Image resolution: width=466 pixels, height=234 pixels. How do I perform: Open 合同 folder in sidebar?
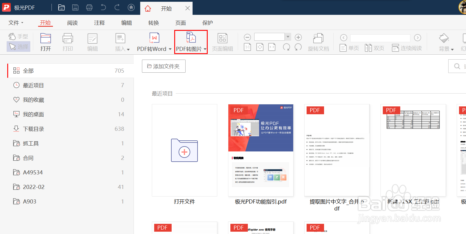coord(70,158)
